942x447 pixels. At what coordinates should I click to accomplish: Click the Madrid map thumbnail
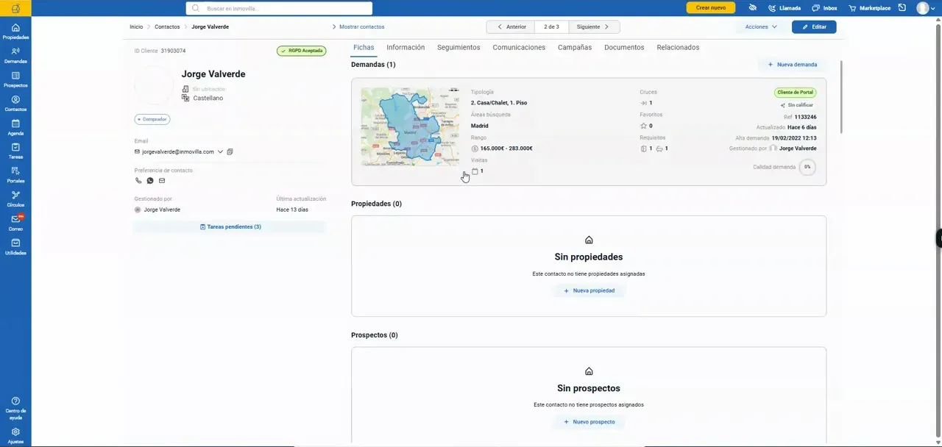pyautogui.click(x=410, y=127)
